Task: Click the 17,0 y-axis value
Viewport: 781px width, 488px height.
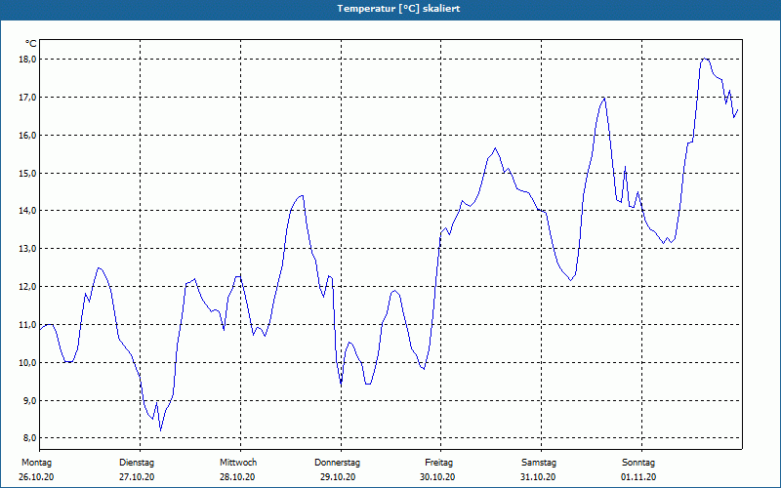Action: [28, 97]
